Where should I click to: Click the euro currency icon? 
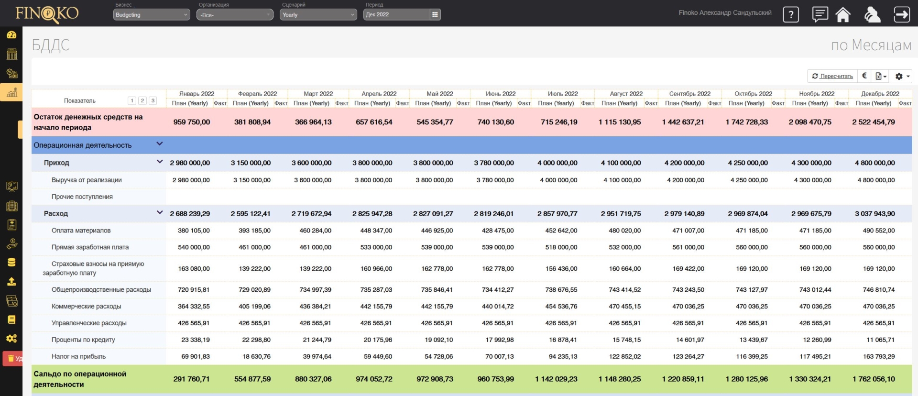tap(864, 76)
